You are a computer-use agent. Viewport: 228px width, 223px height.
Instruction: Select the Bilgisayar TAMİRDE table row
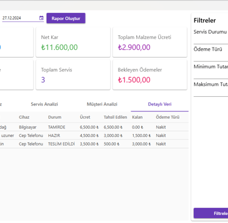coord(94,127)
